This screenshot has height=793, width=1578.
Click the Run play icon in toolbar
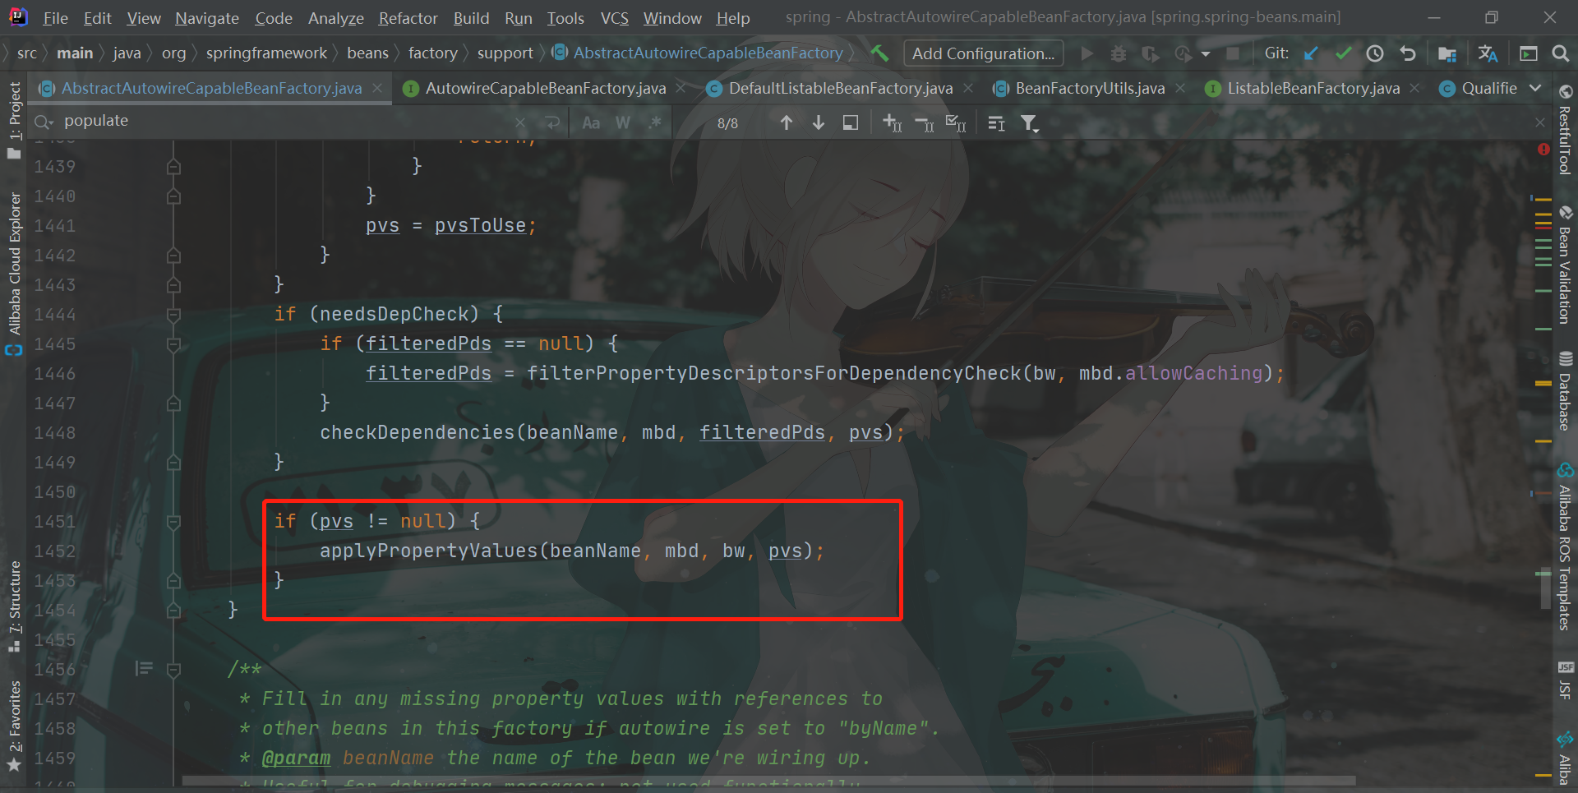tap(1087, 53)
